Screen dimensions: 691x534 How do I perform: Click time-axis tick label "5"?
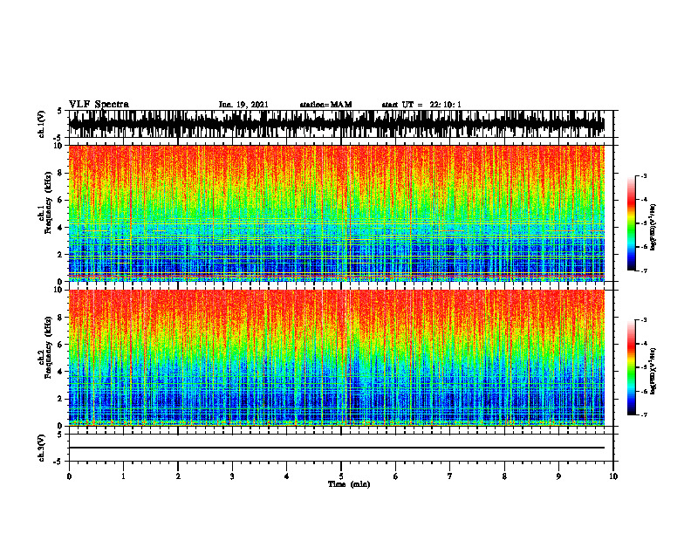coord(341,476)
